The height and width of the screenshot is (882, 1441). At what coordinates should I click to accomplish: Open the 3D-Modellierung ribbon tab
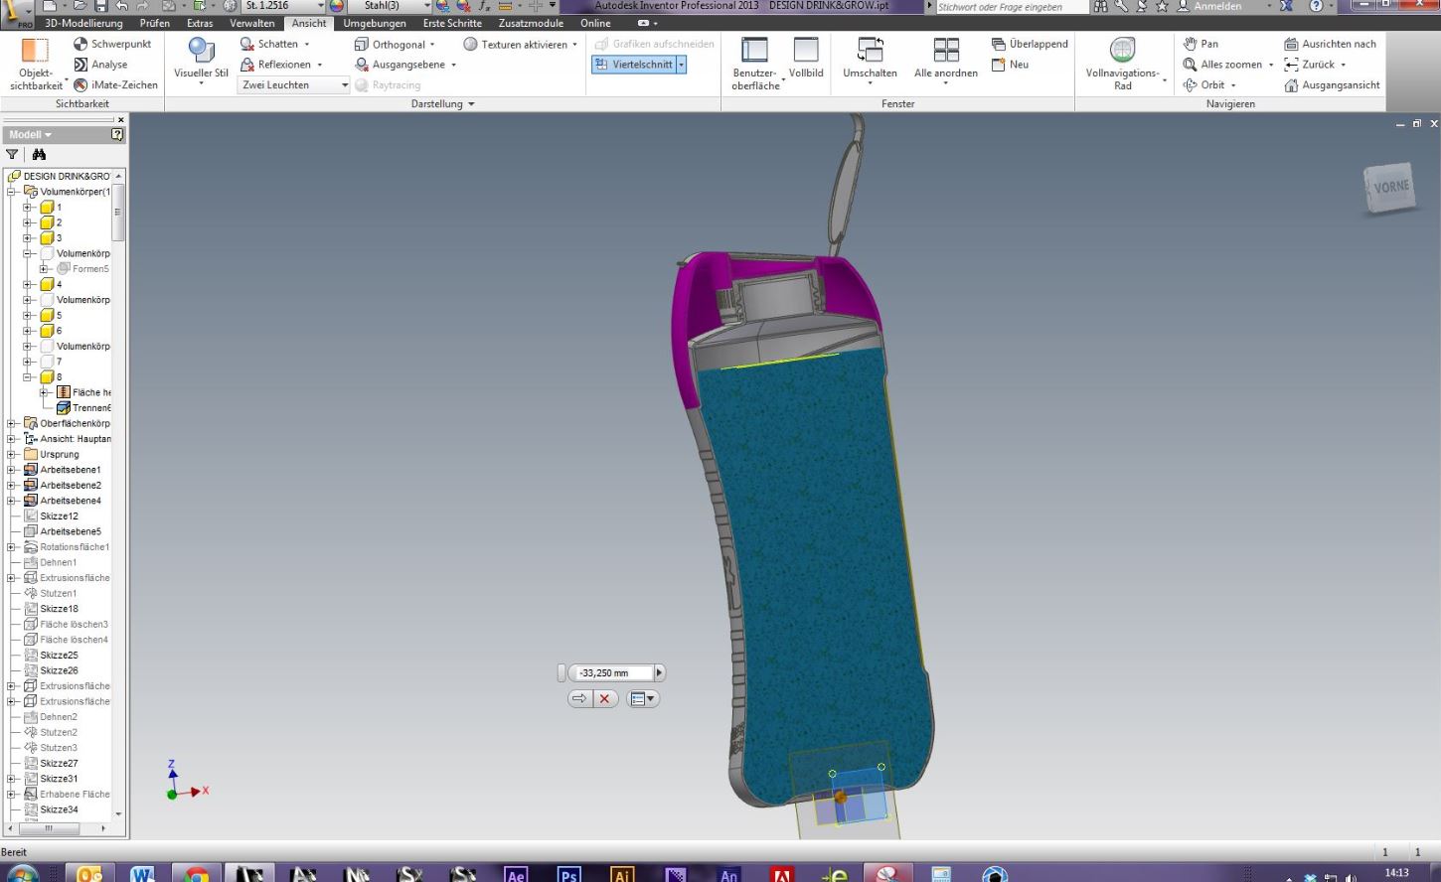[x=84, y=23]
